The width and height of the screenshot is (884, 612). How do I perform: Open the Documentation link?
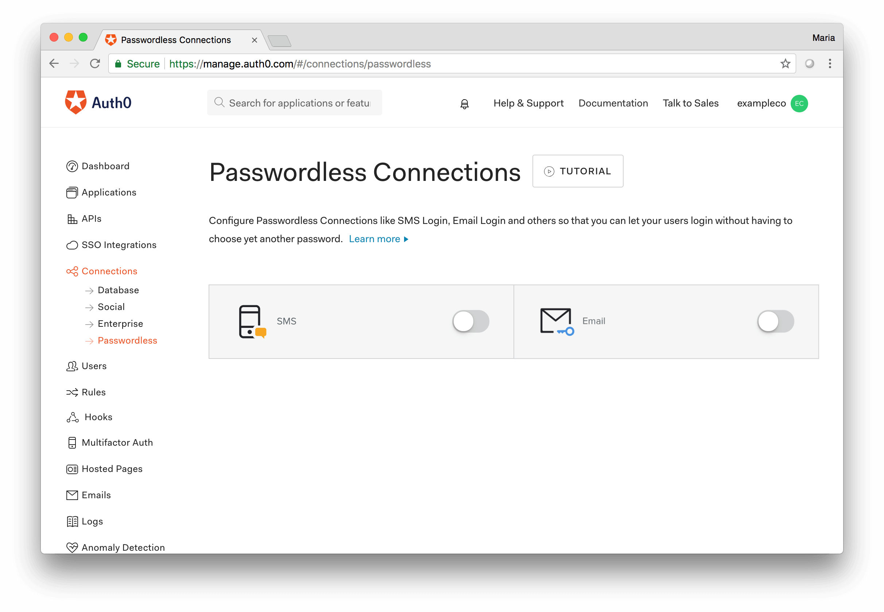click(x=613, y=104)
